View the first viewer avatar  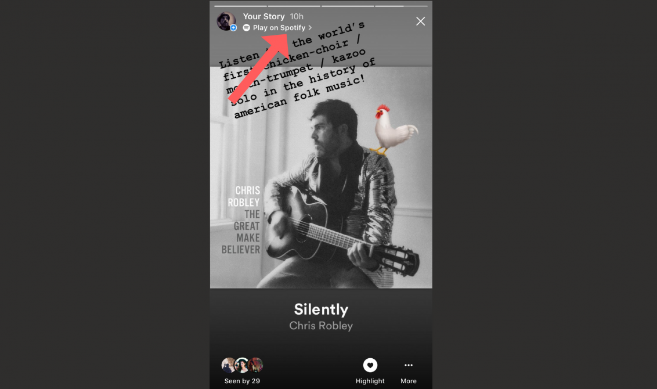click(x=228, y=365)
